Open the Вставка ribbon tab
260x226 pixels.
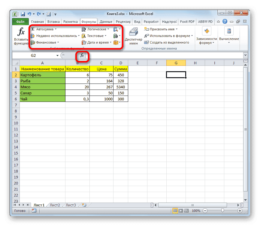53,21
